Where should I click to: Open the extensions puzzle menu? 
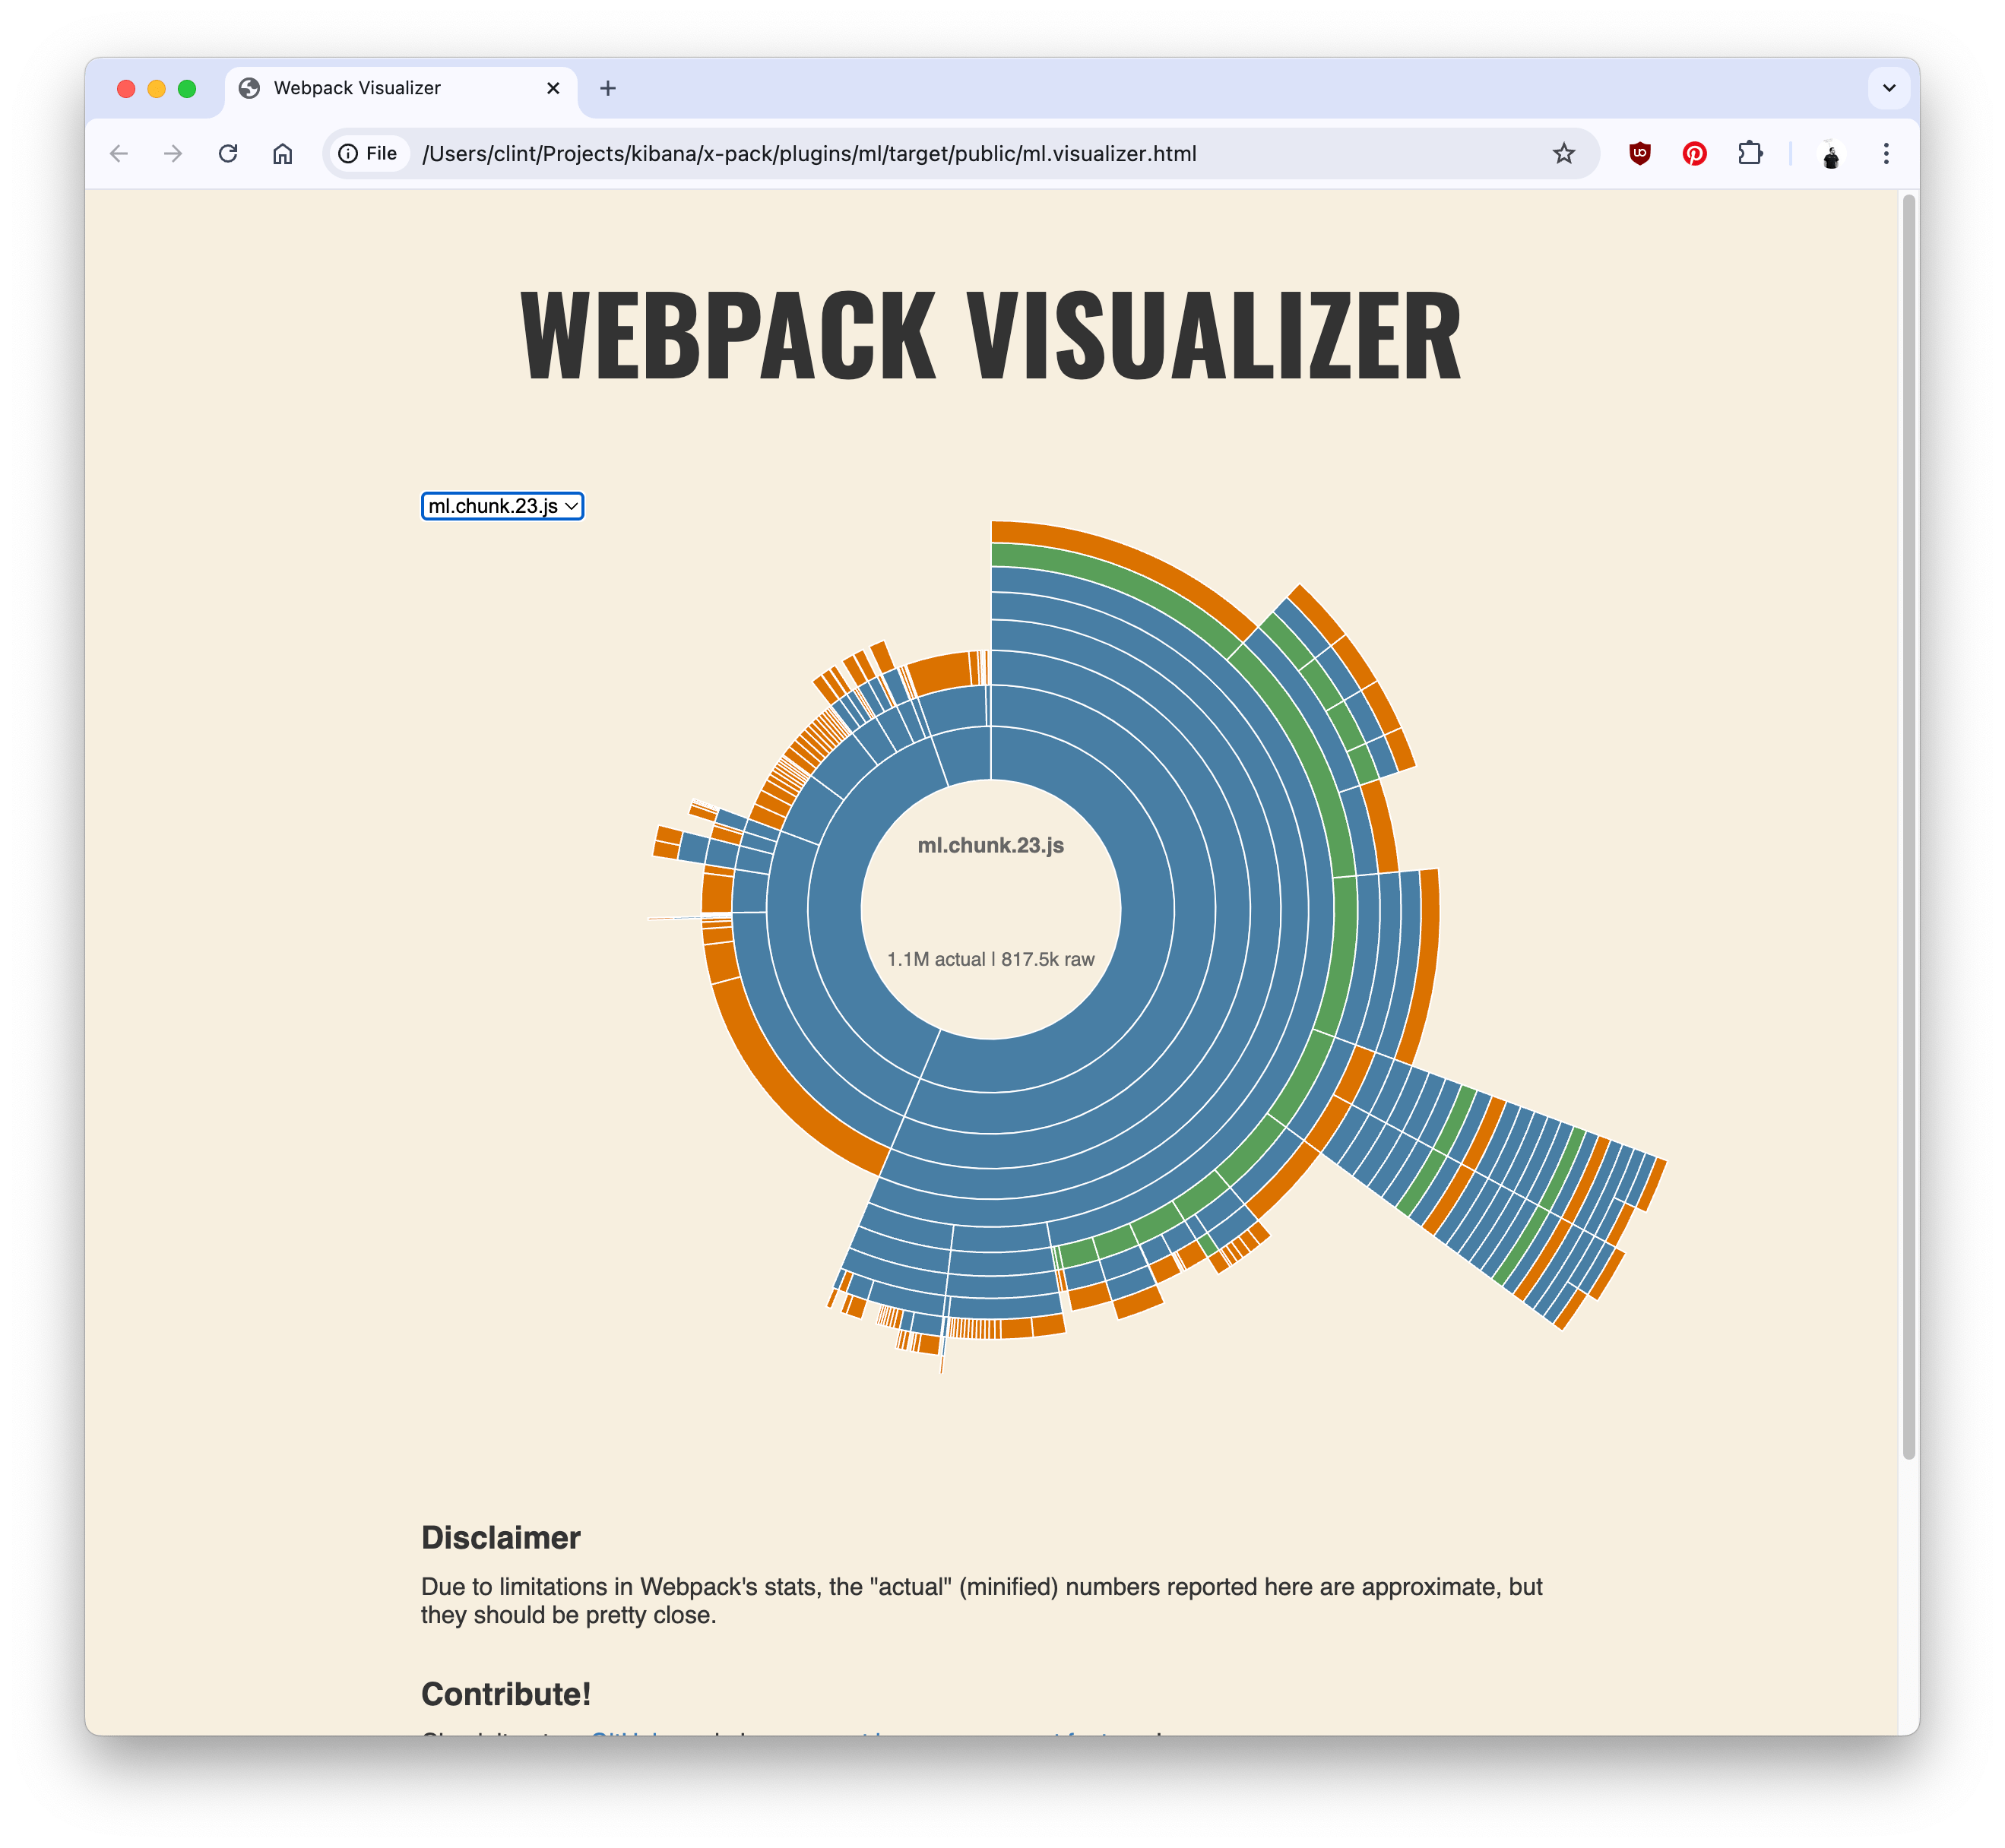click(x=1750, y=154)
